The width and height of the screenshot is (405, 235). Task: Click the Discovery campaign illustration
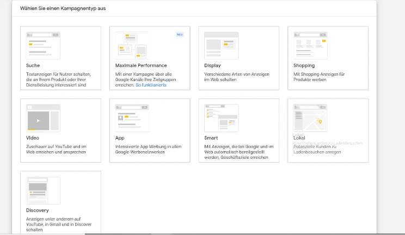(x=43, y=190)
